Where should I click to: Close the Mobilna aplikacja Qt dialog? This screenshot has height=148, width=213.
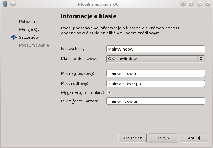(x=208, y=4)
